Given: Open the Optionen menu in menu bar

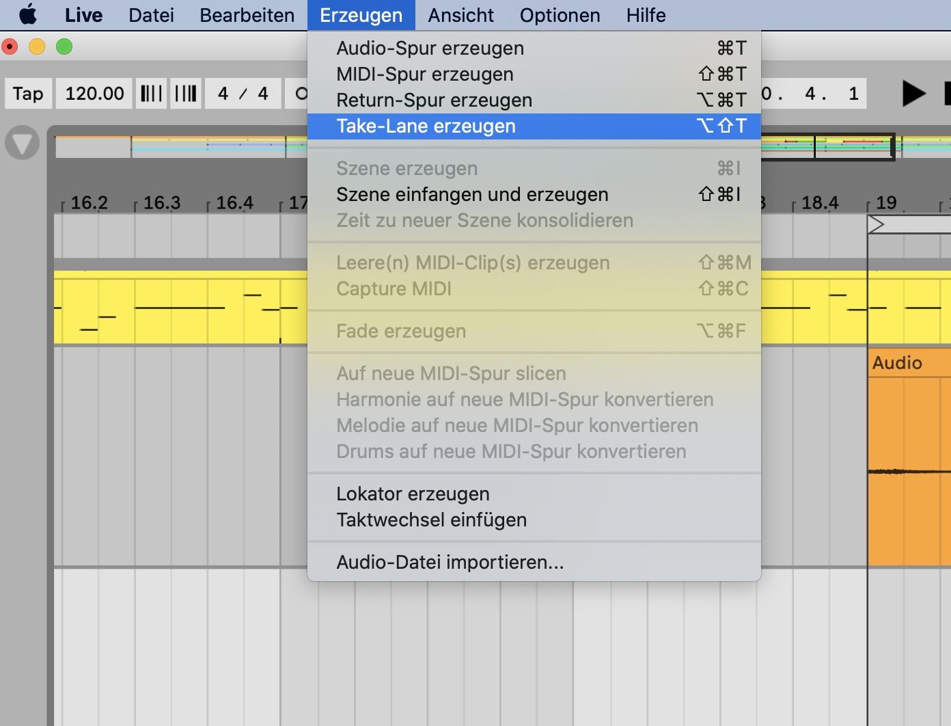Looking at the screenshot, I should (560, 15).
